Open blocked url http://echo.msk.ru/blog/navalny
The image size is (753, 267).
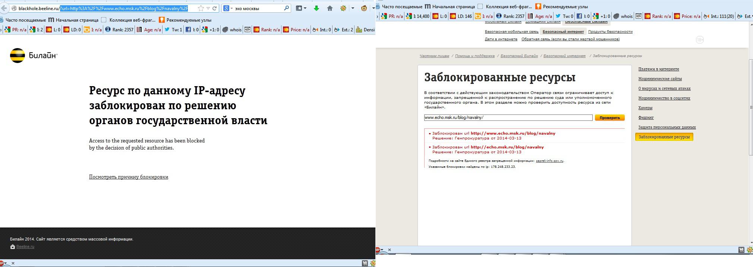(507, 147)
